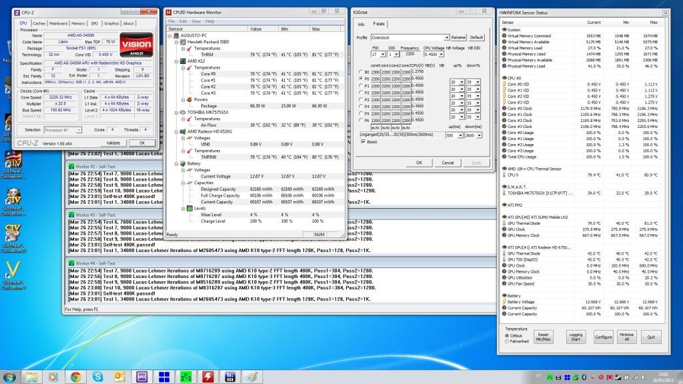Click Logging Start in HWiNFO64
683x384 pixels.
pos(576,337)
